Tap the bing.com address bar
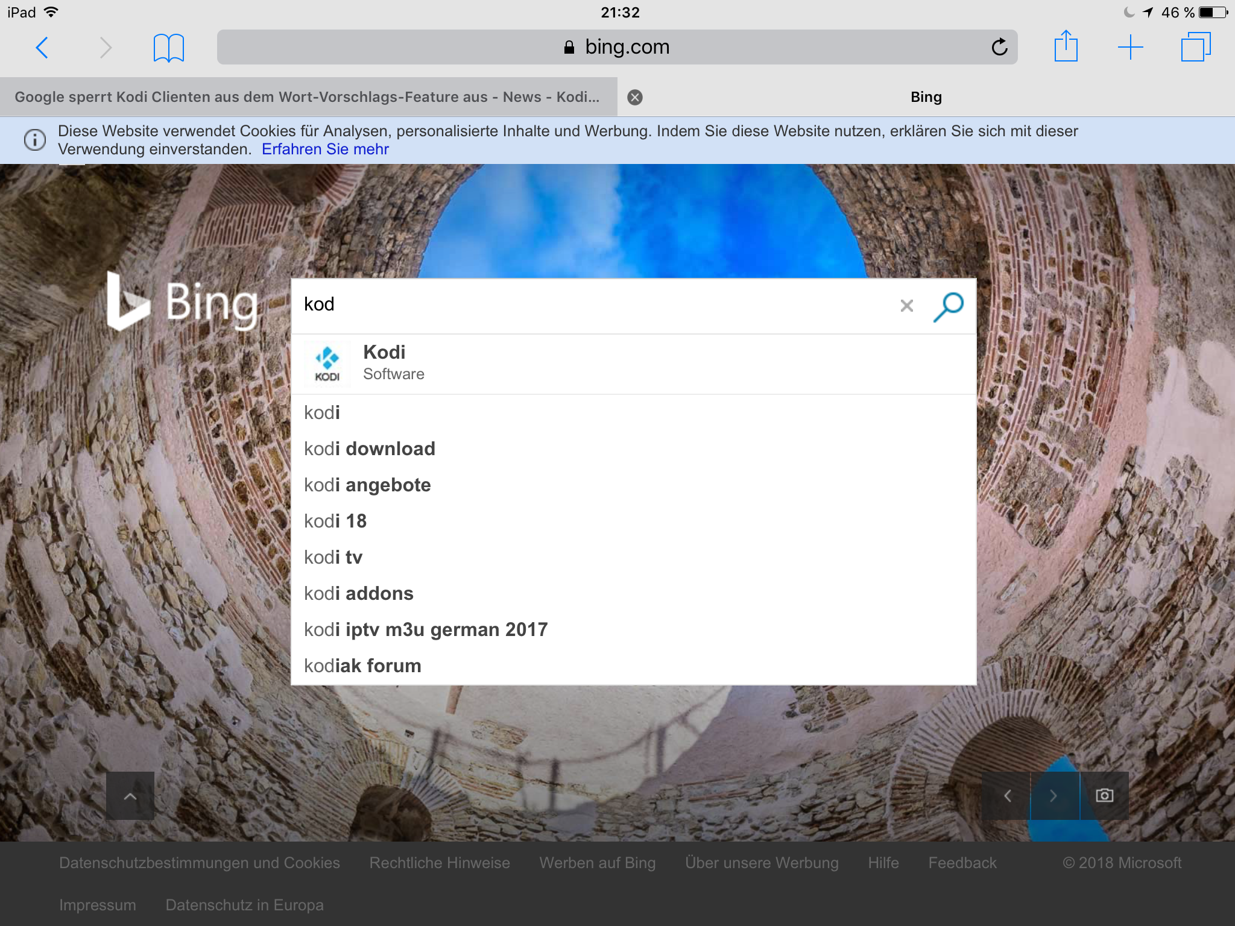1235x926 pixels. pyautogui.click(x=617, y=47)
